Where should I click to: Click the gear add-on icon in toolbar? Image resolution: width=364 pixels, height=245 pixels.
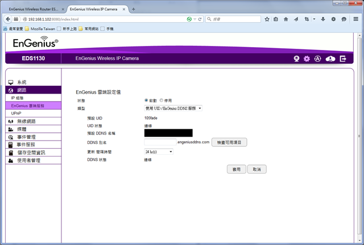333,19
